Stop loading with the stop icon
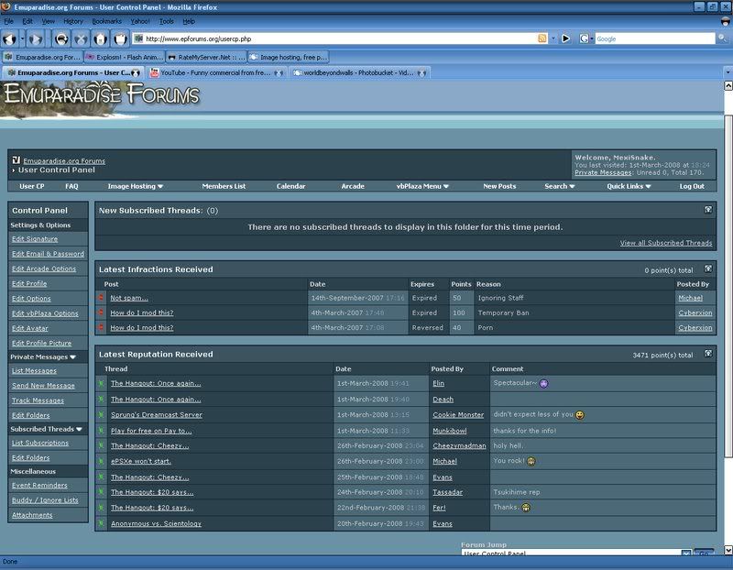The height and width of the screenshot is (570, 733). (x=81, y=39)
